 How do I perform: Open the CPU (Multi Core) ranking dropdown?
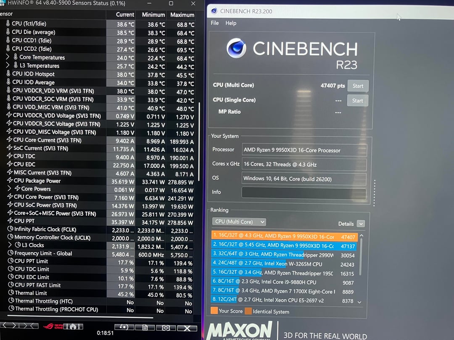click(x=239, y=222)
